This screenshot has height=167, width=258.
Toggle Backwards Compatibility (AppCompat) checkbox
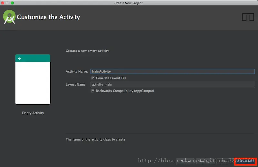[93, 91]
